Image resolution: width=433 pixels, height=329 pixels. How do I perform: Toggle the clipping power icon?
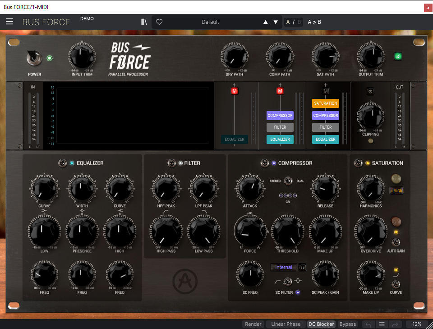point(370,91)
